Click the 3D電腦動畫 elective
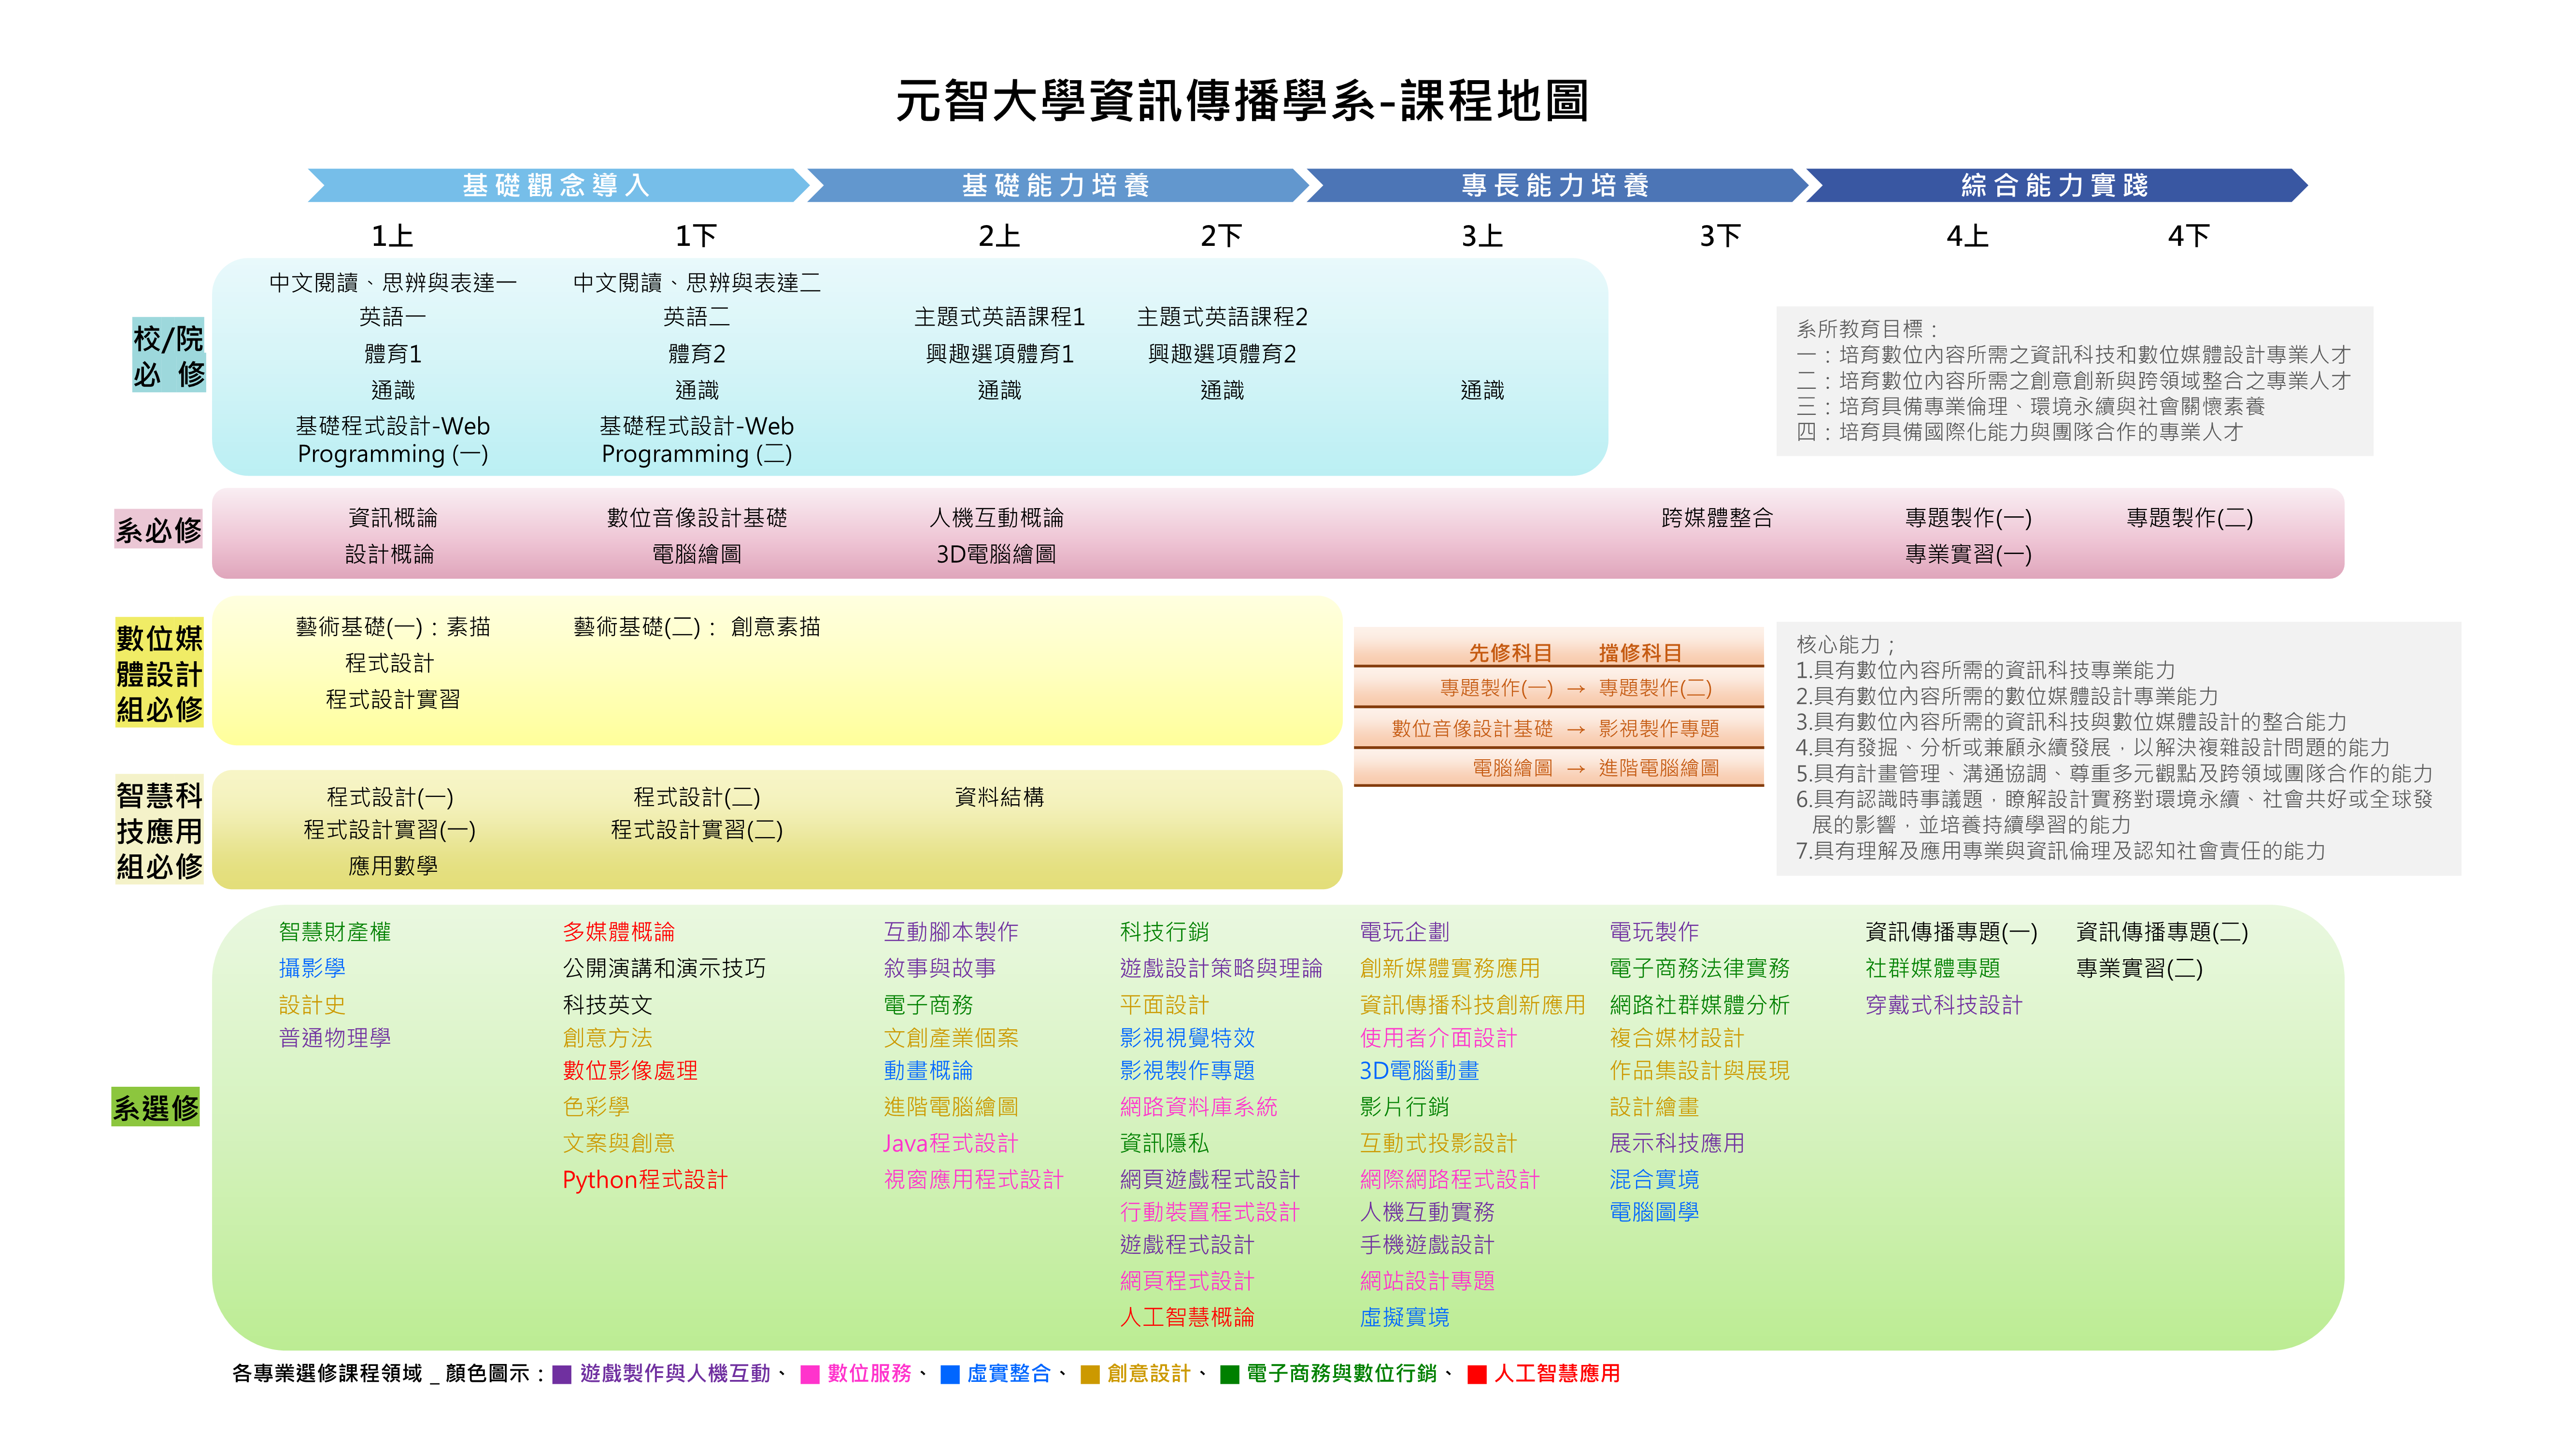This screenshot has height=1449, width=2576. click(1419, 1071)
